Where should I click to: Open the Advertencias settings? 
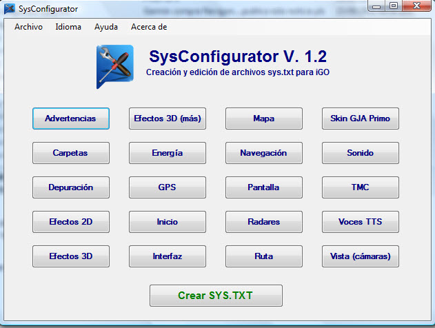(71, 119)
